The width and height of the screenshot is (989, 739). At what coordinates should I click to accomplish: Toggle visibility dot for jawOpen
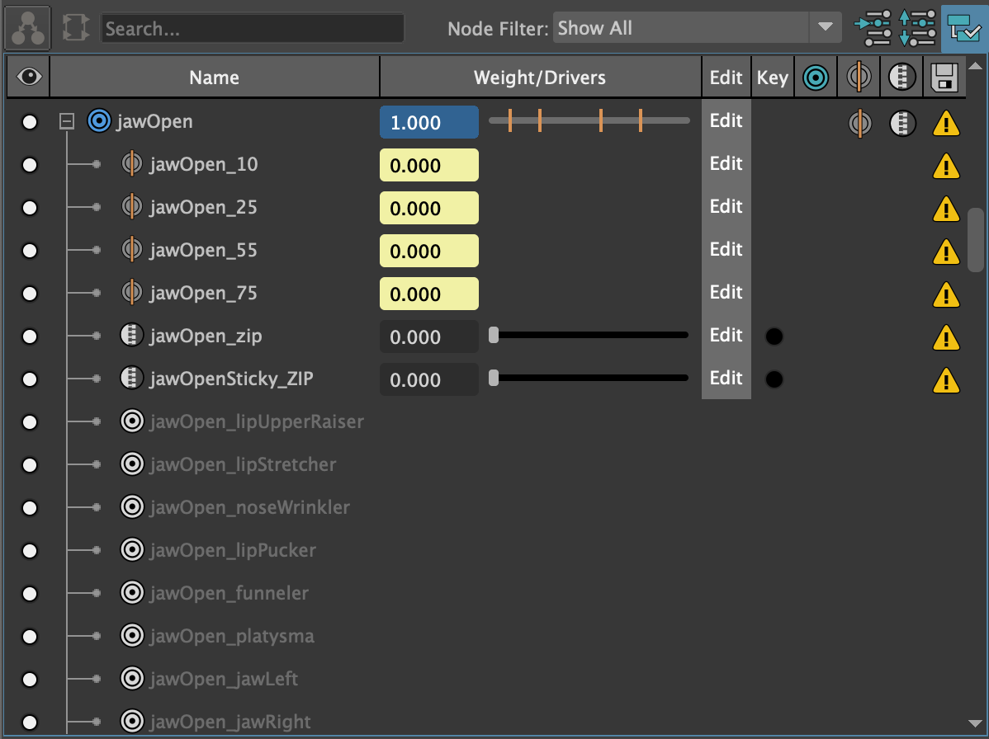(x=29, y=121)
